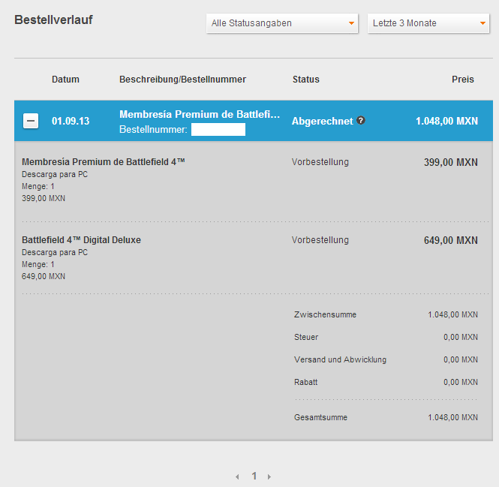
Task: Click the Datum column header
Action: click(x=65, y=80)
